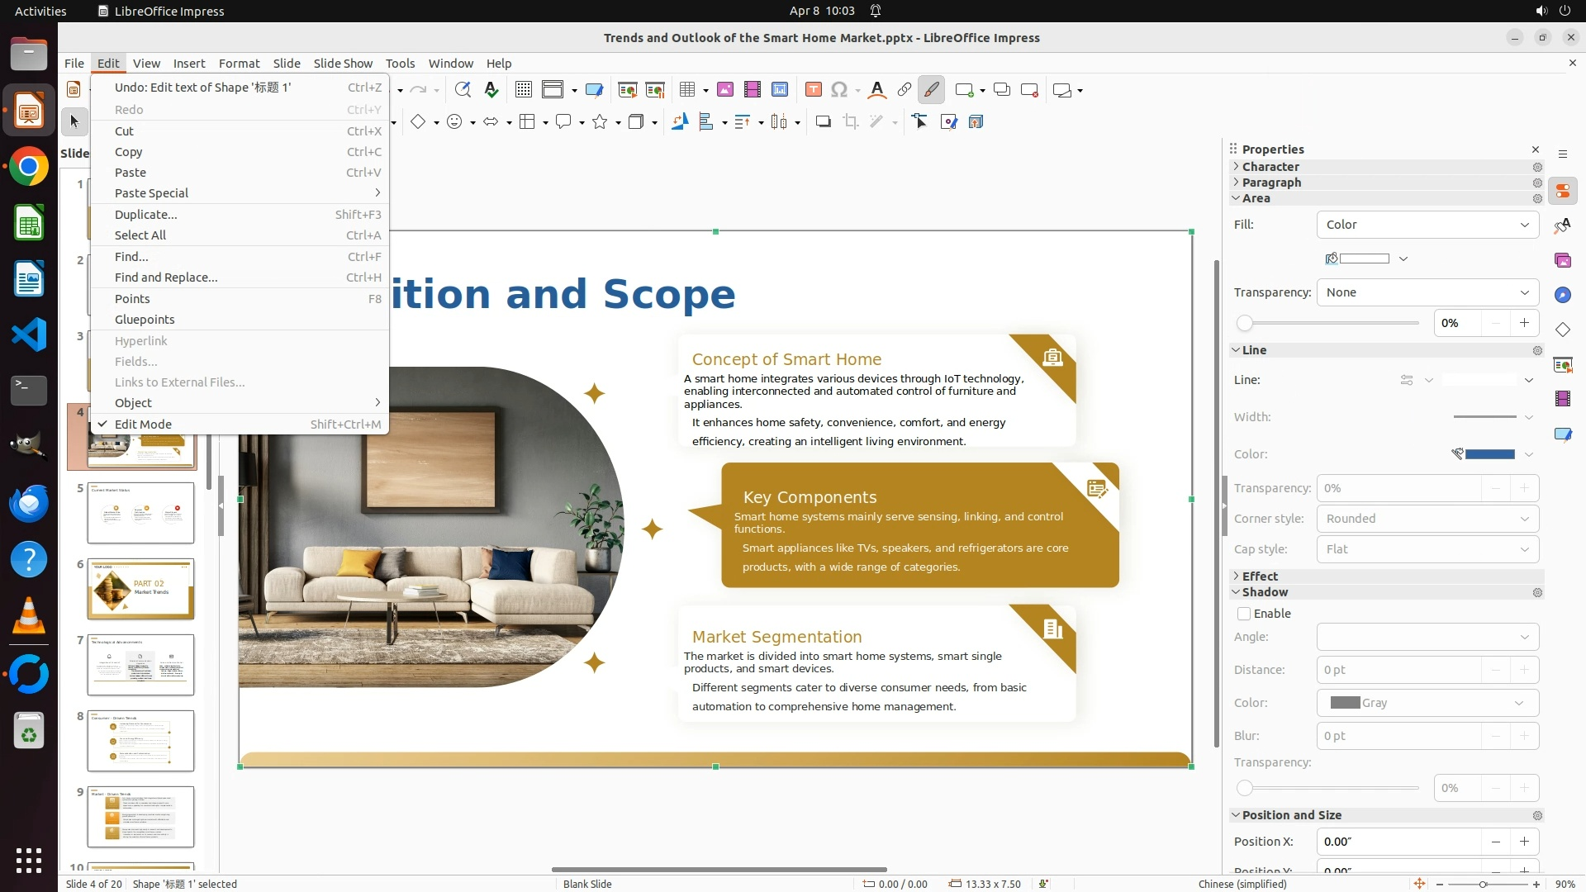
Task: Click the Crop Image tool icon
Action: (850, 122)
